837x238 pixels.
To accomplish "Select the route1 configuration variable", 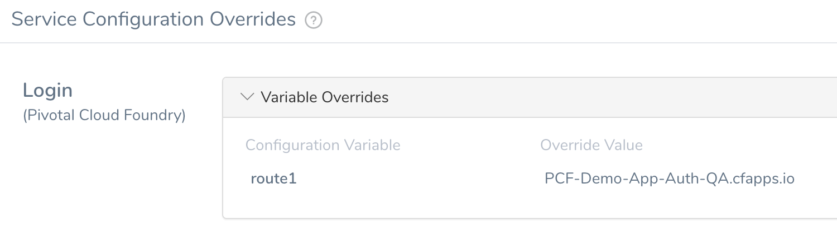I will (x=273, y=179).
